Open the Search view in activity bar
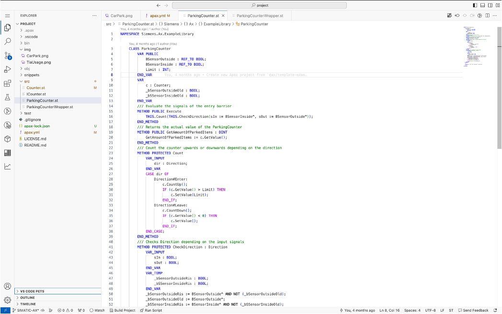 [x=7, y=42]
